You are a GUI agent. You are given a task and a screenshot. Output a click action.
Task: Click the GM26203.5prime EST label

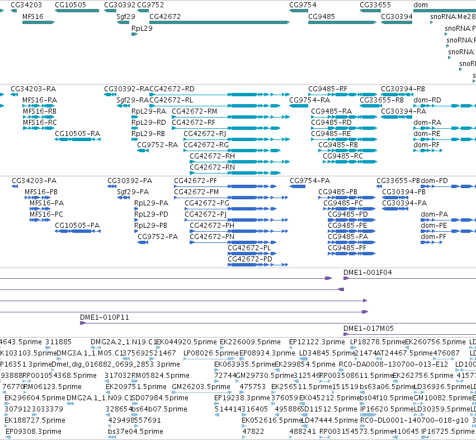click(x=201, y=386)
